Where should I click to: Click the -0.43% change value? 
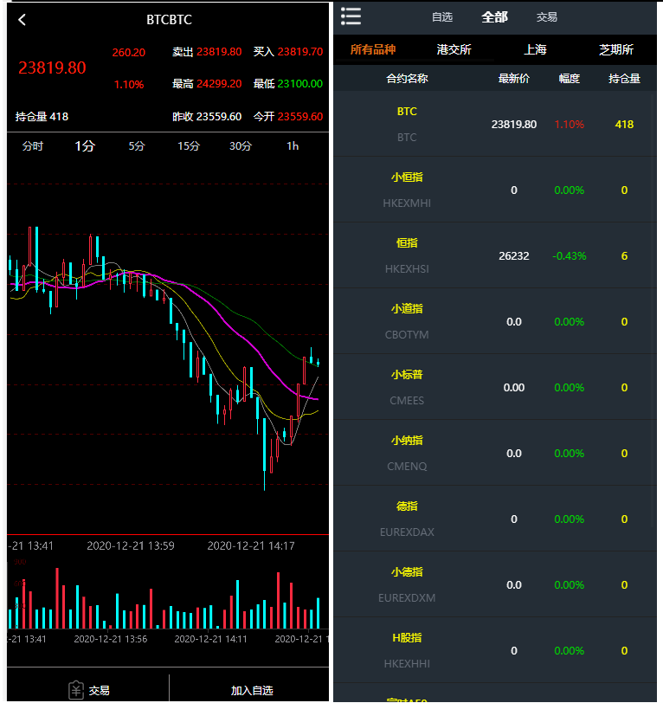point(570,256)
